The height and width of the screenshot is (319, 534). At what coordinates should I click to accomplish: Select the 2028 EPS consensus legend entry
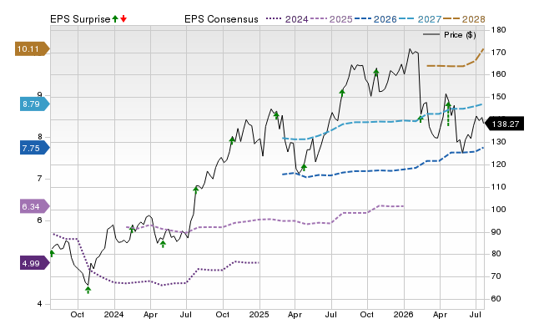point(464,19)
